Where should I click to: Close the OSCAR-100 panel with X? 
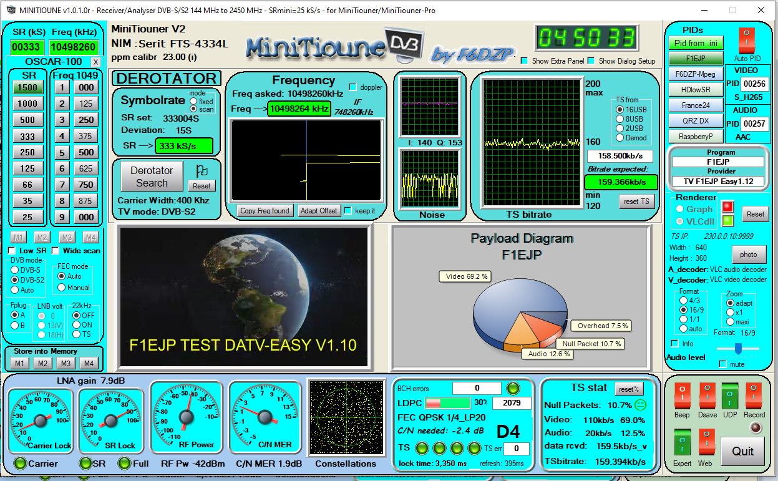(x=95, y=62)
